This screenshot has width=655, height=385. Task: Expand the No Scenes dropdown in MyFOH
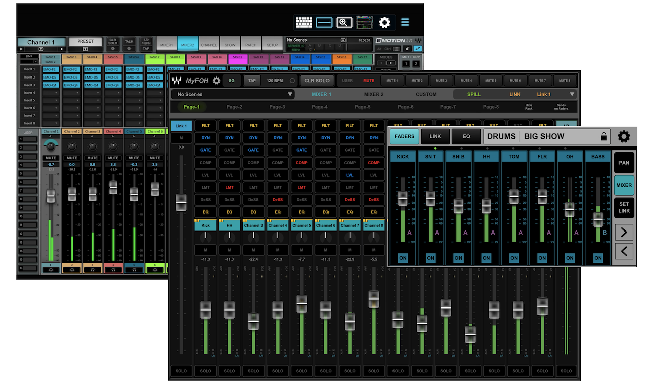point(290,94)
